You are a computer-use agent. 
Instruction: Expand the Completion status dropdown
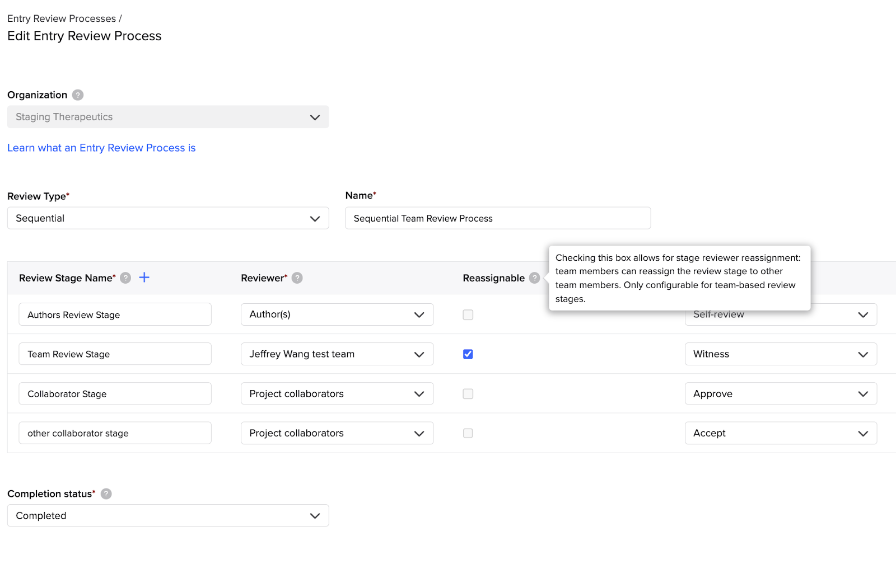168,516
